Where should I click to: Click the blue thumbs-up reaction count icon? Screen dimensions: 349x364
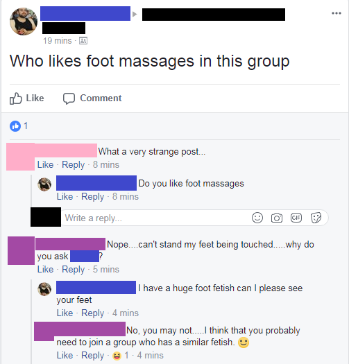click(x=15, y=126)
